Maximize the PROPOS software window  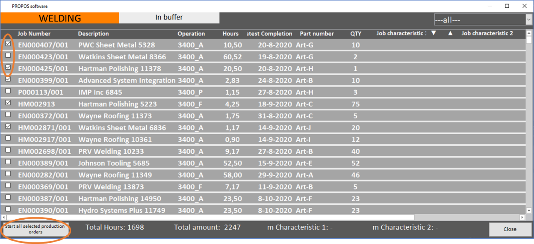point(507,6)
